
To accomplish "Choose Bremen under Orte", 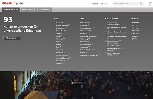I will 84,42.
